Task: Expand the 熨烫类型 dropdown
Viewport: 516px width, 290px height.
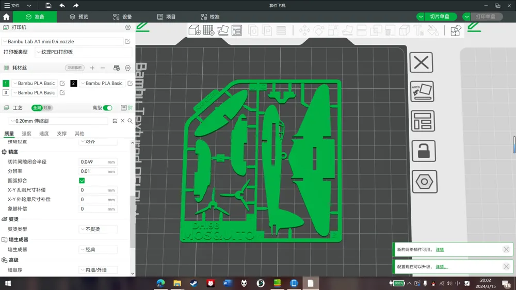Action: 98,229
